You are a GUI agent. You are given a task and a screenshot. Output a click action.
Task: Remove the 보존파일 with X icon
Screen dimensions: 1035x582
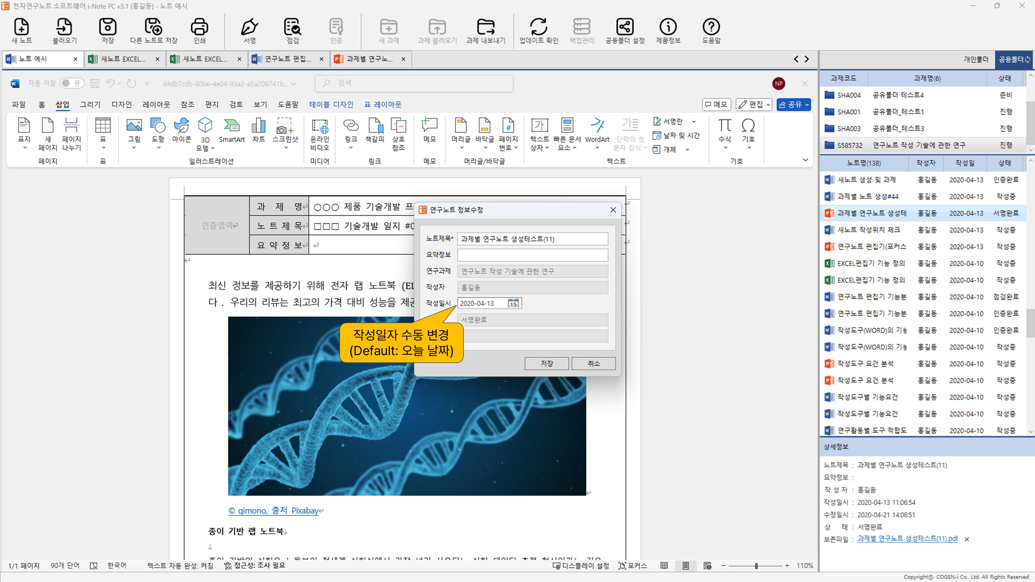click(967, 539)
